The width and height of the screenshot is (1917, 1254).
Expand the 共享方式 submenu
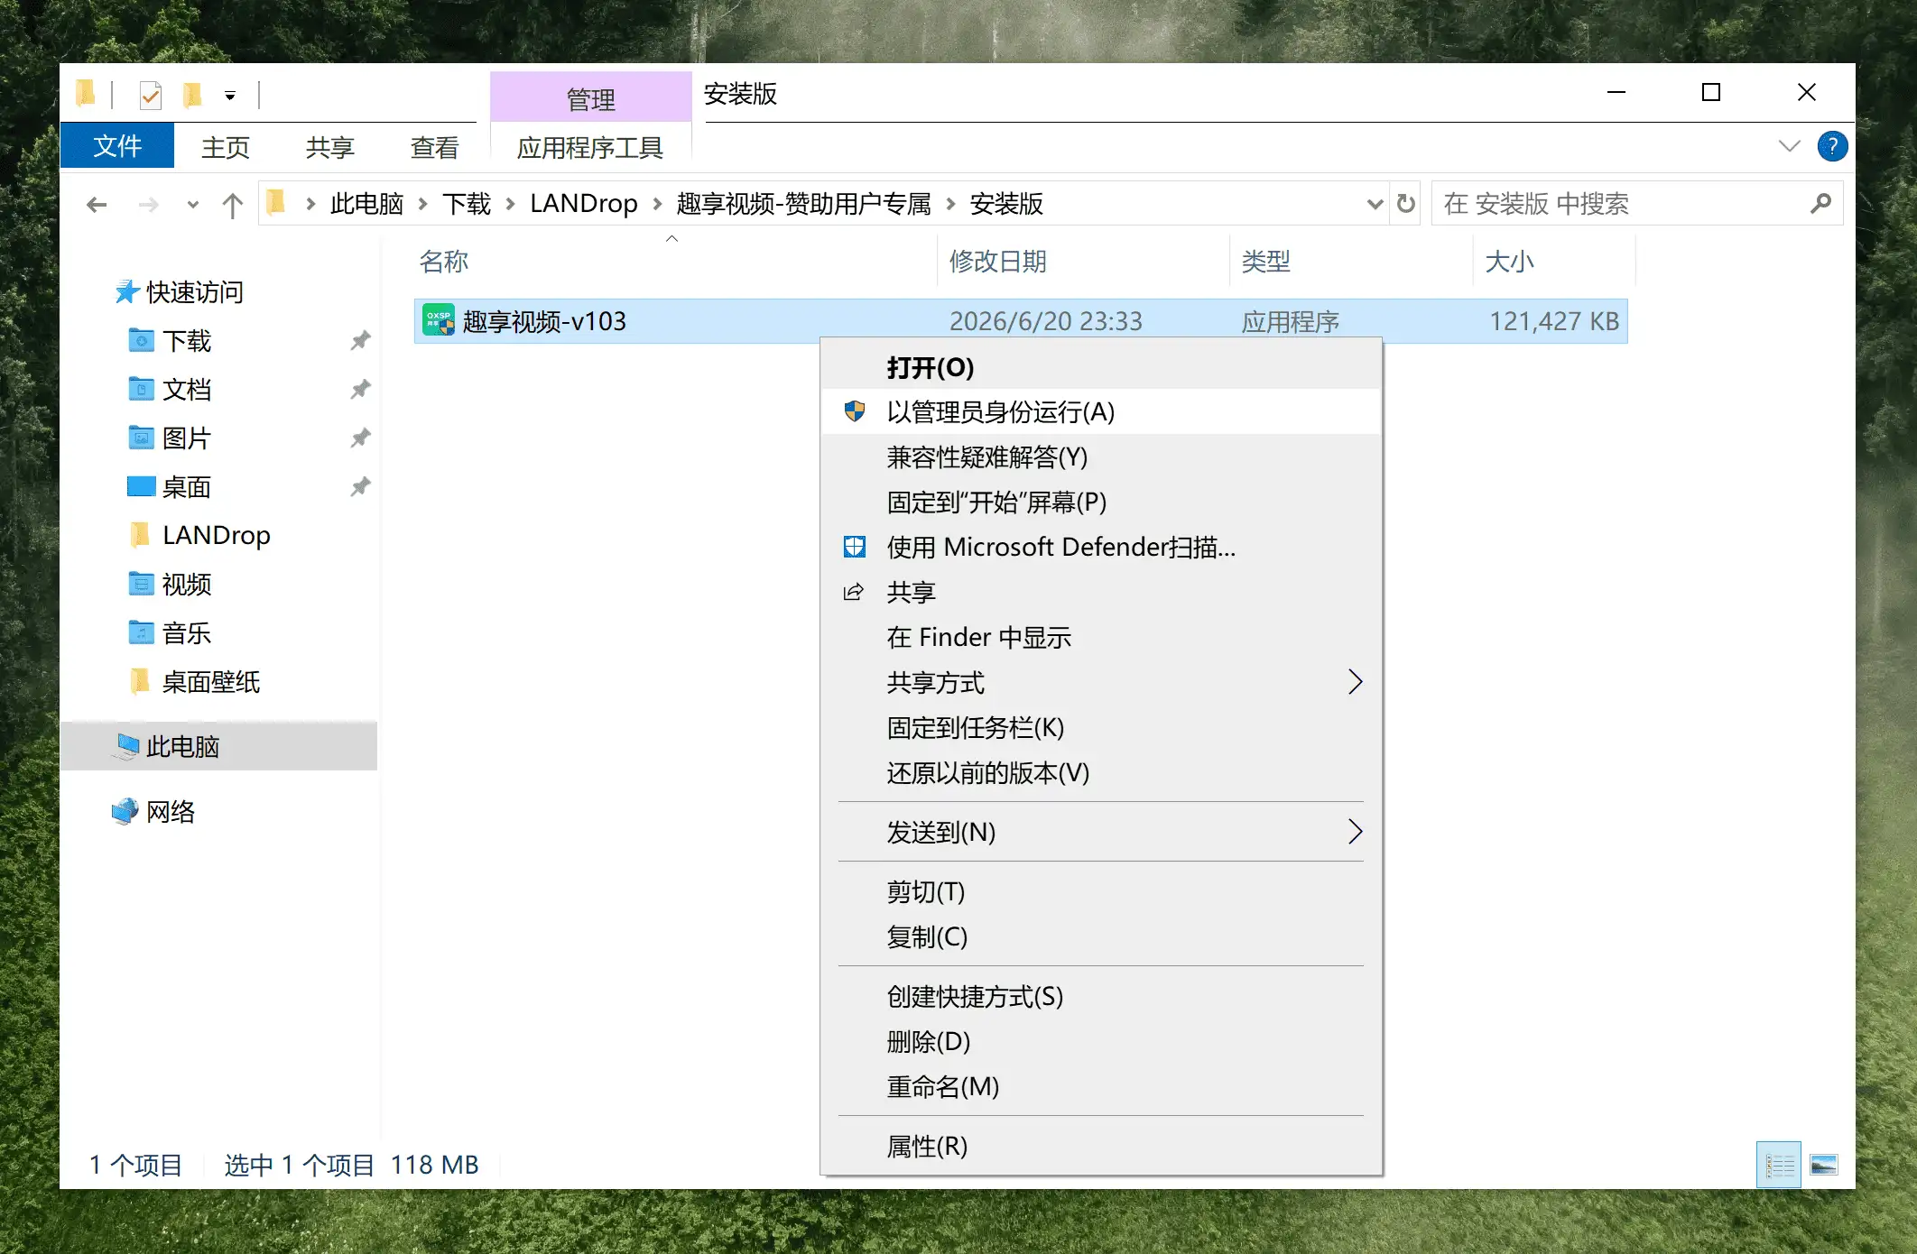point(1101,683)
